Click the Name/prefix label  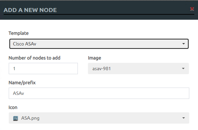[22, 83]
